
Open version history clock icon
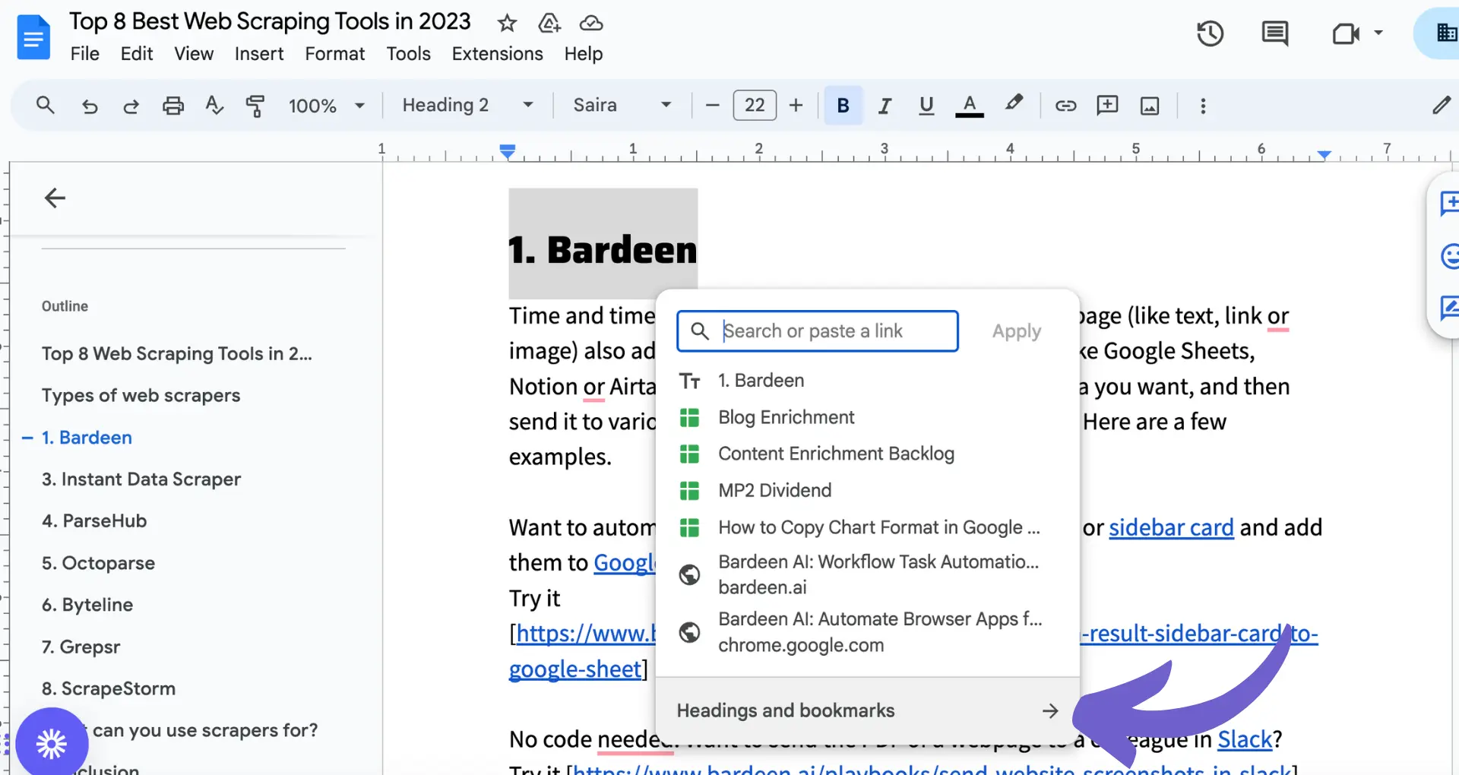point(1210,33)
